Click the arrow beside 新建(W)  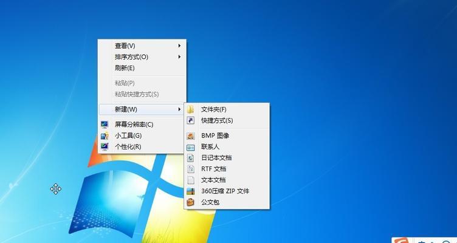[x=179, y=109]
